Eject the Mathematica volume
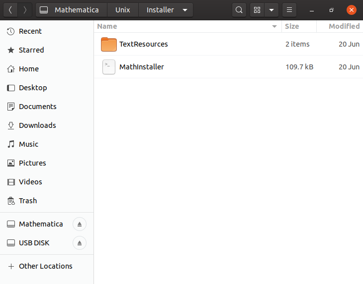The image size is (363, 284). [x=80, y=224]
